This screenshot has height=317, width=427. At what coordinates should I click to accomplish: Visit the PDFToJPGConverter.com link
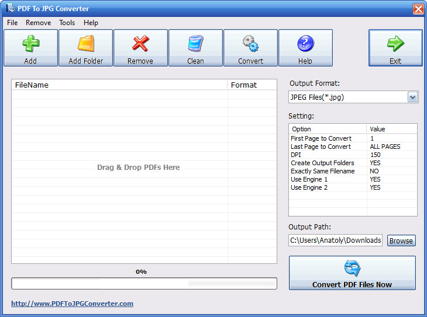coord(72,304)
